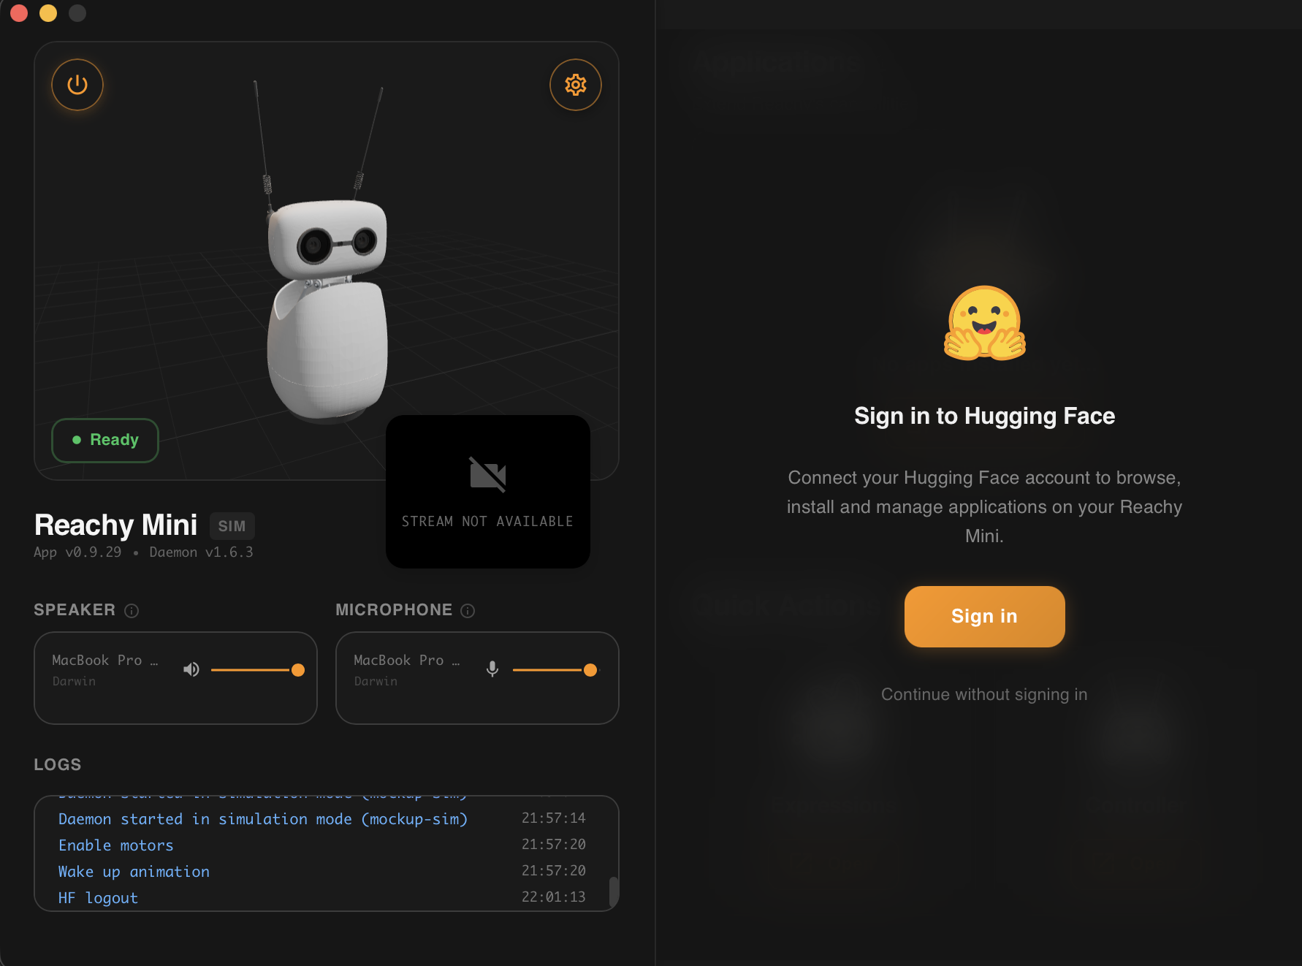1302x966 pixels.
Task: Click the 22:01:13 log timestamp
Action: point(554,897)
